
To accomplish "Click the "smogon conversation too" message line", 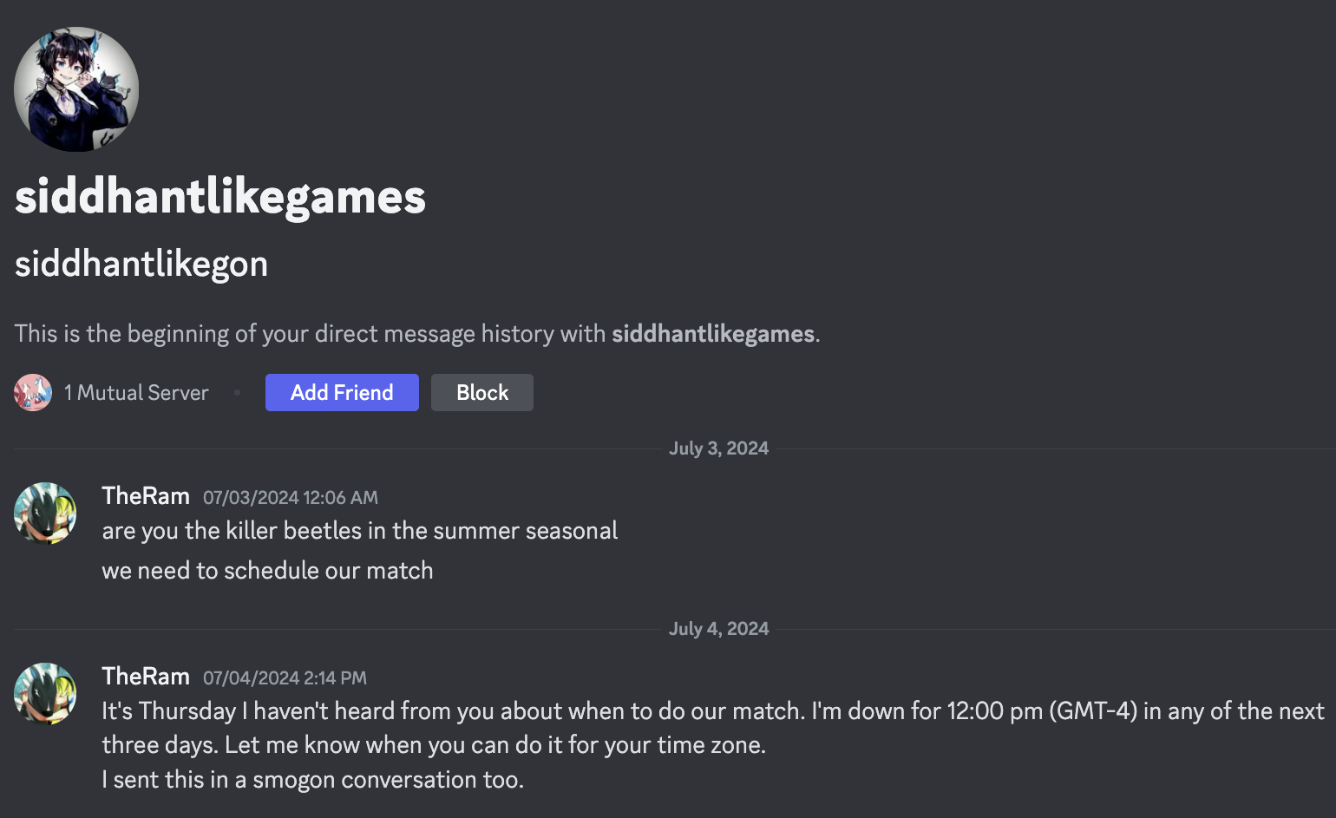I will coord(312,780).
